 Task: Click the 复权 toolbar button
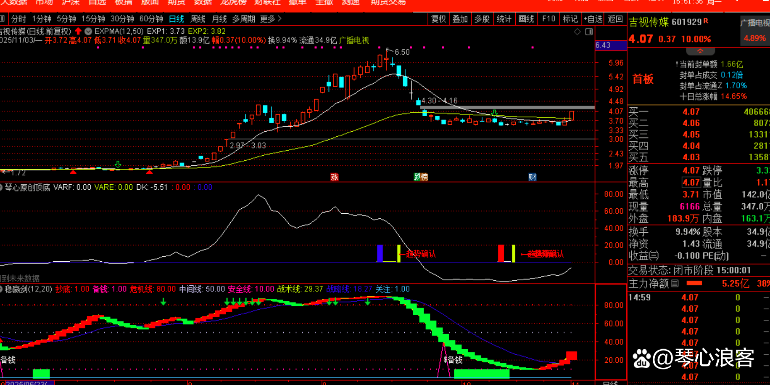pyautogui.click(x=438, y=19)
